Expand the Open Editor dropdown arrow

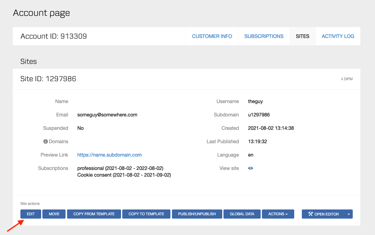click(x=349, y=214)
